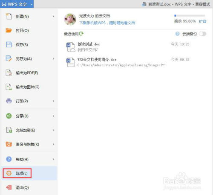Expand the 备份与恢复(K) submenu arrow
The width and height of the screenshot is (213, 195).
click(53, 144)
